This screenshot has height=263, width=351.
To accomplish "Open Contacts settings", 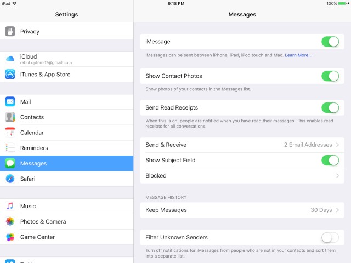I will pyautogui.click(x=67, y=117).
